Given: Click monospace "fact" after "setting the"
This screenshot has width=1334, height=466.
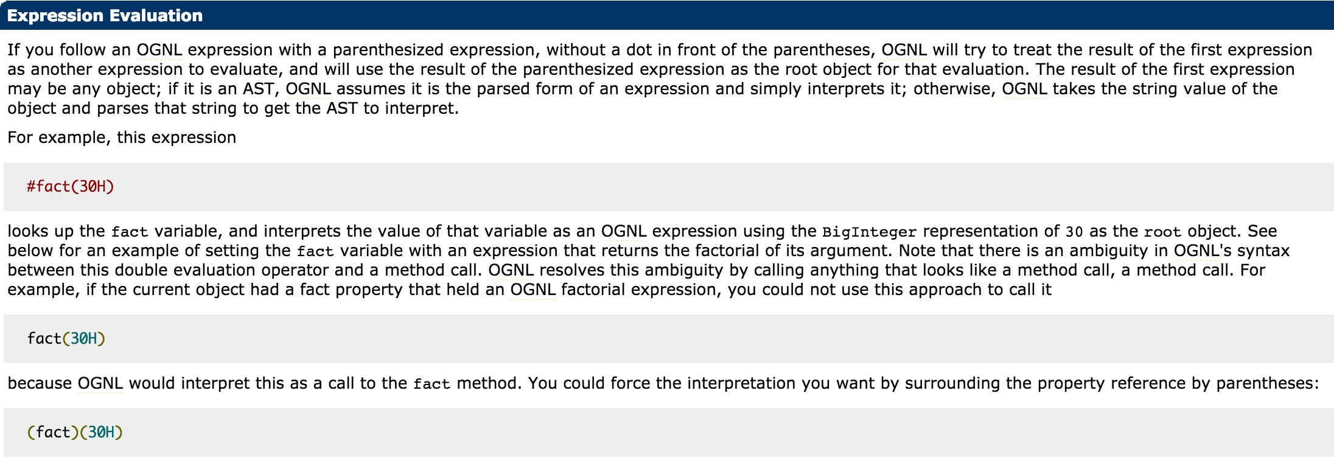Looking at the screenshot, I should tap(315, 251).
